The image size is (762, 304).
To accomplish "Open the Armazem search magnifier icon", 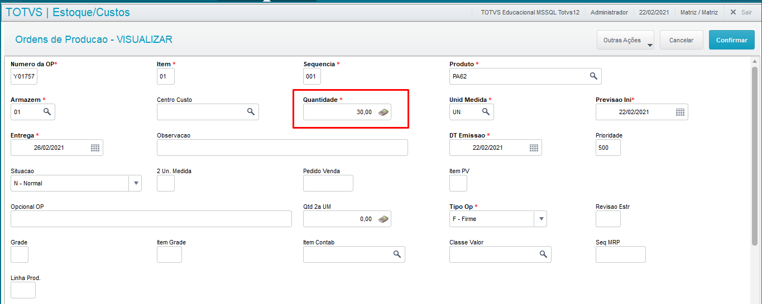I will pos(47,112).
